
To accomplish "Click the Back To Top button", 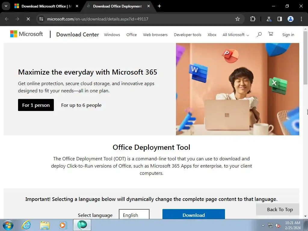I will click(278, 209).
